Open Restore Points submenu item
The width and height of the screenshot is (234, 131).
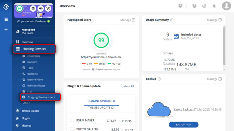(x=35, y=80)
